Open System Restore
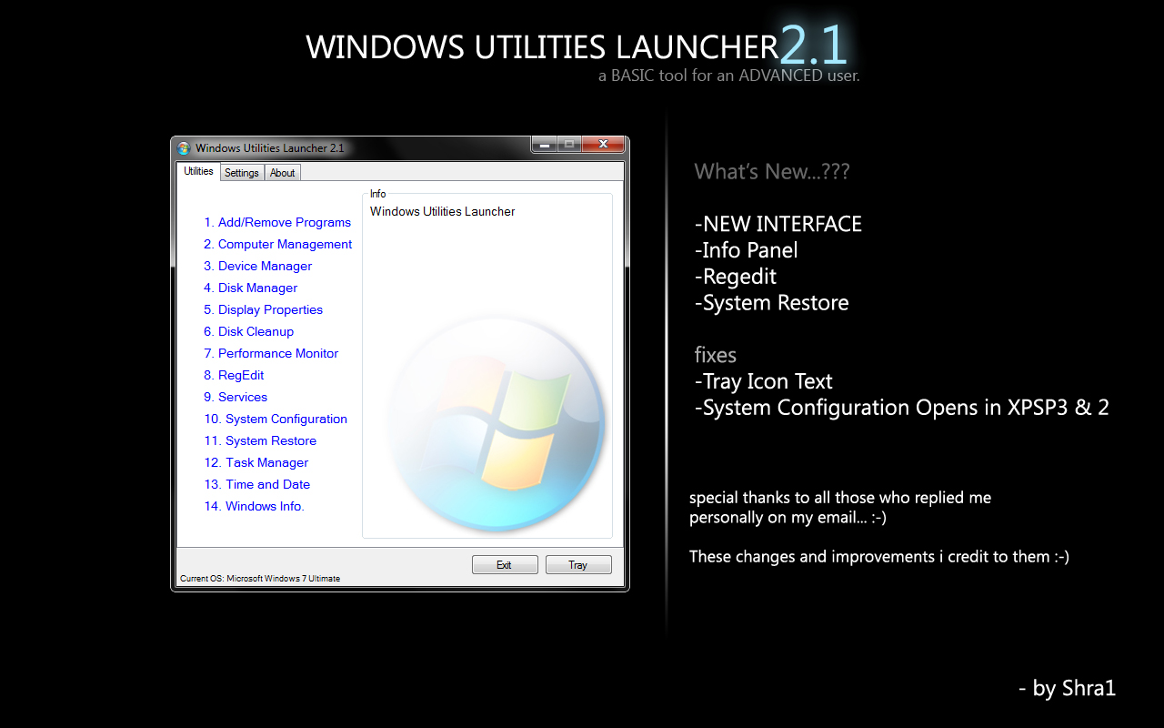 point(260,440)
